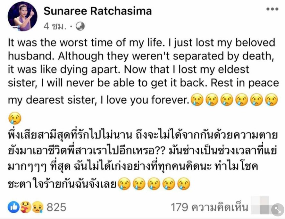Click the first crying emoji after forever
This screenshot has height=219, width=285.
197,100
